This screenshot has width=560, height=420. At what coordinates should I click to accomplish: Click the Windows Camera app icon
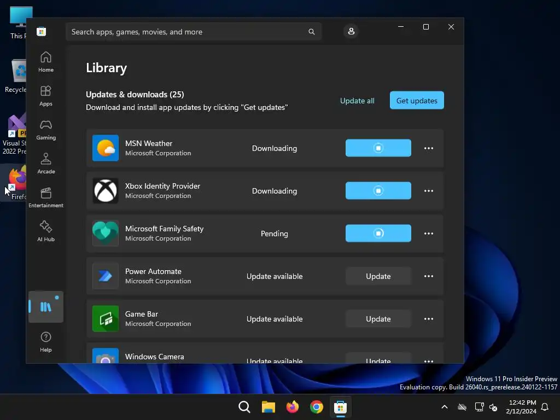(x=106, y=355)
